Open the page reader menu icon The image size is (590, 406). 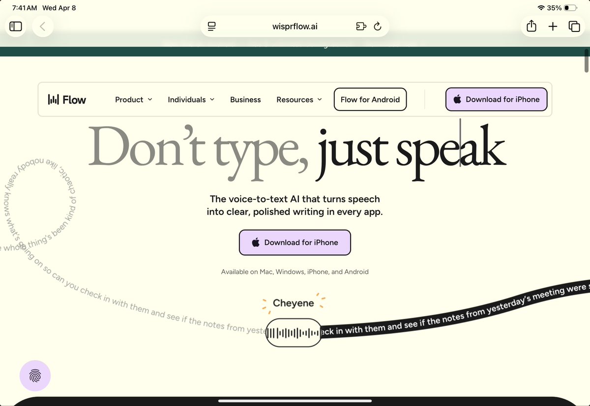pos(212,27)
